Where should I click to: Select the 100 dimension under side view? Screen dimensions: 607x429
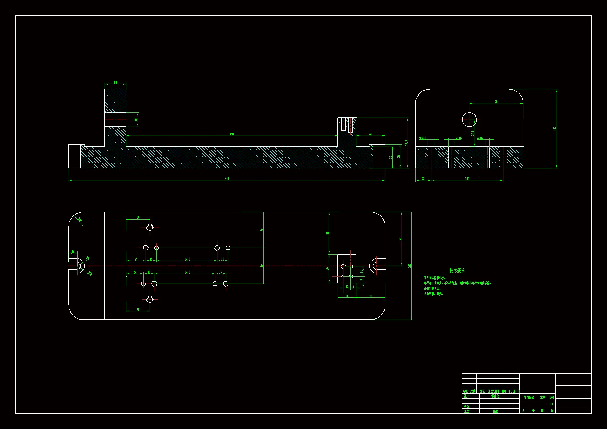point(467,178)
